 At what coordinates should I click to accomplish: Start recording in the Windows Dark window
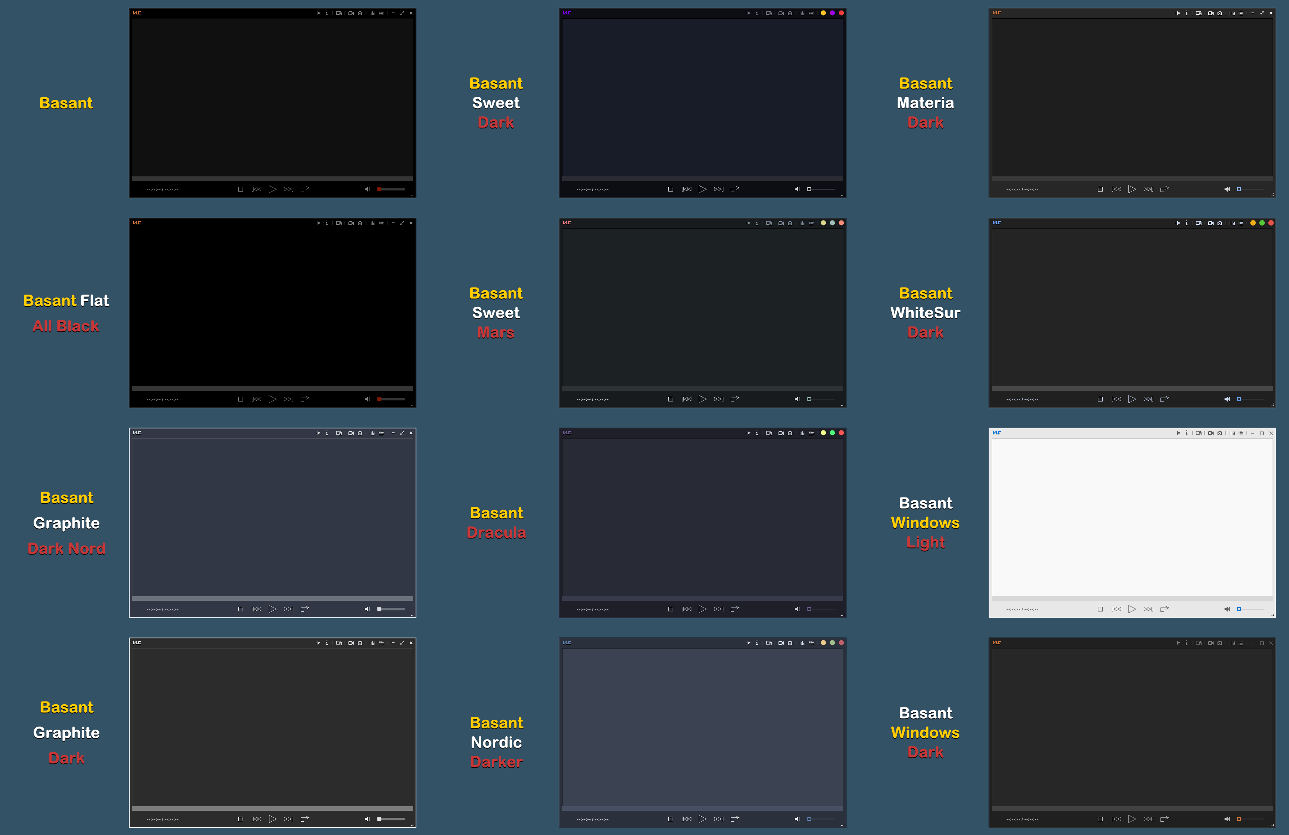coord(1211,642)
